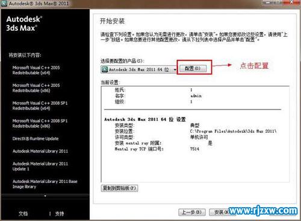Screen dimensions: 301x221
Task: Open the product selection dropdown
Action: pos(138,69)
